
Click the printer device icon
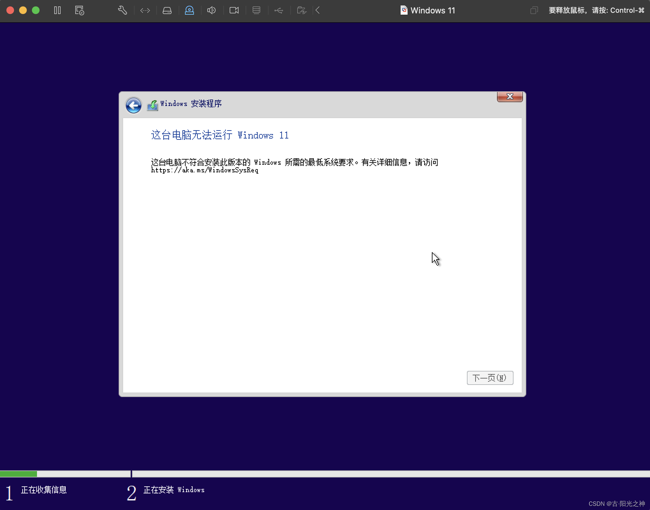pos(256,11)
